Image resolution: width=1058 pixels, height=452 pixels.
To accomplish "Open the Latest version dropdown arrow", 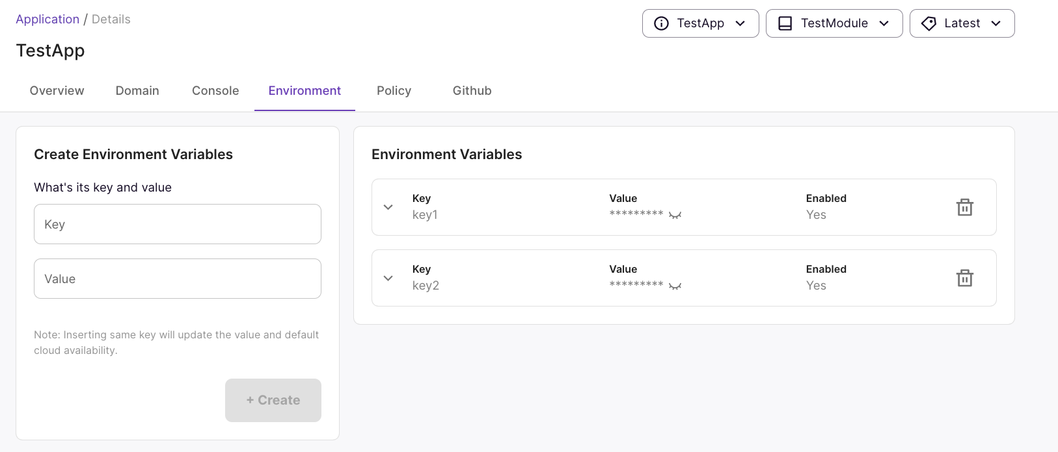I will (996, 23).
